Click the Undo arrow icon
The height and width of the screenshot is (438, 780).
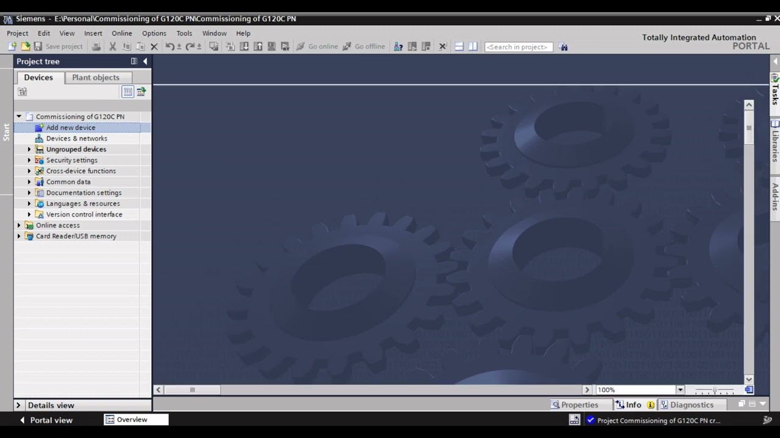[170, 46]
